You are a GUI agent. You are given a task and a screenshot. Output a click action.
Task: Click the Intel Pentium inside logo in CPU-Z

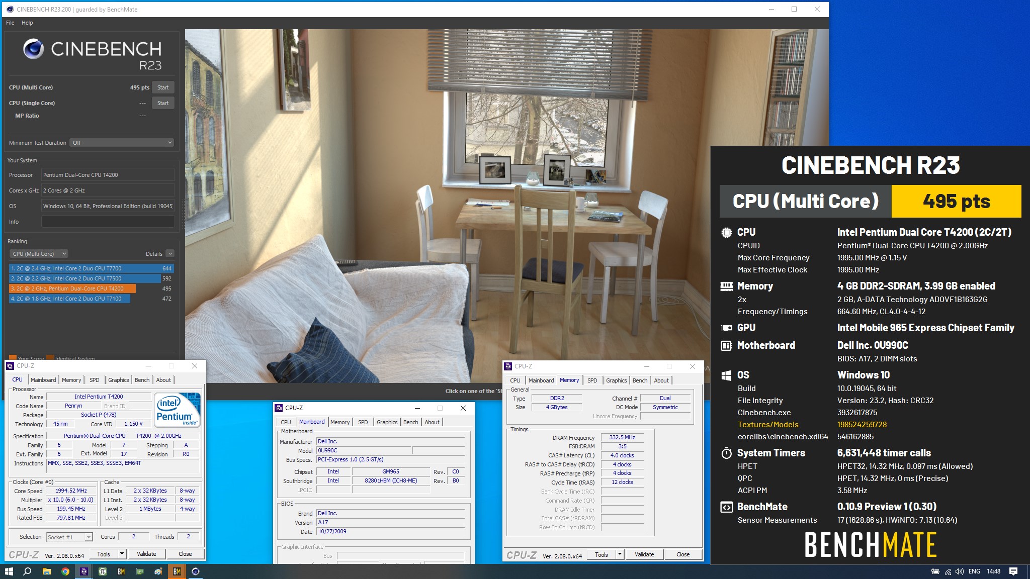pos(177,410)
